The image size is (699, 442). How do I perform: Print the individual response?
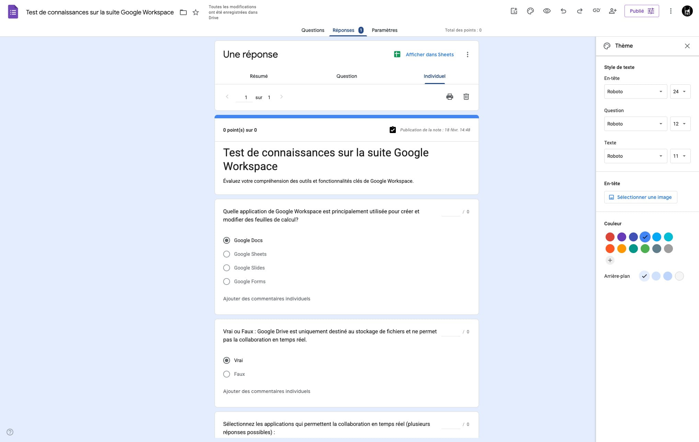[x=450, y=97]
